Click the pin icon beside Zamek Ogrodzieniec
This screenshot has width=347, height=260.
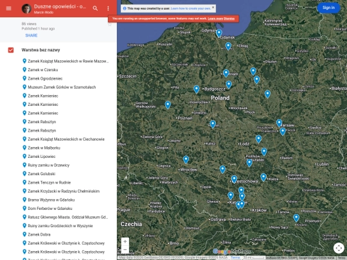(x=24, y=78)
